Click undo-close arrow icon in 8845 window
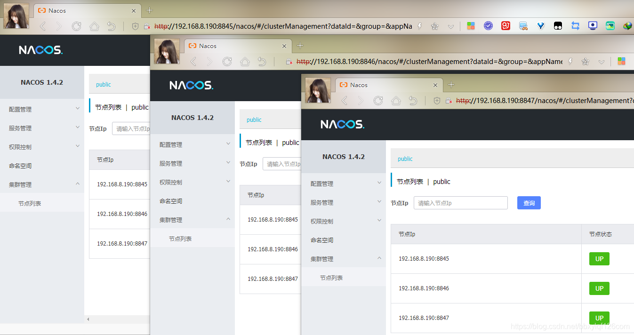The width and height of the screenshot is (634, 335). point(111,26)
